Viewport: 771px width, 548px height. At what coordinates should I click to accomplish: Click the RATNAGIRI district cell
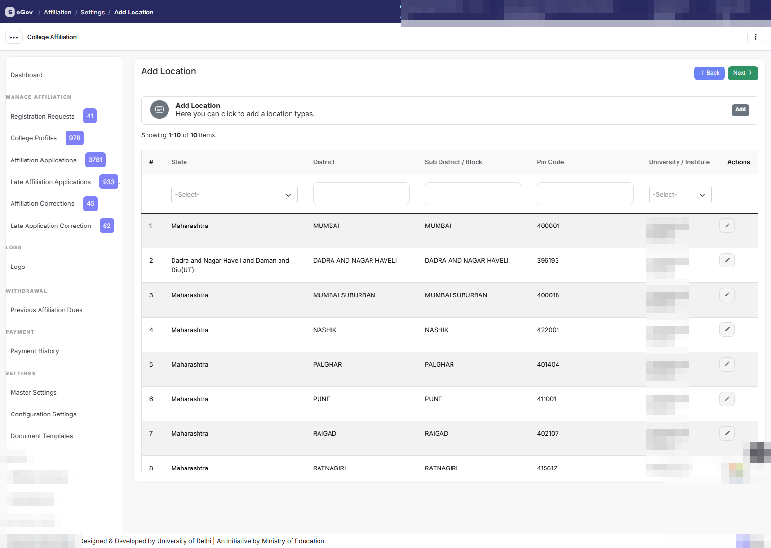click(330, 468)
